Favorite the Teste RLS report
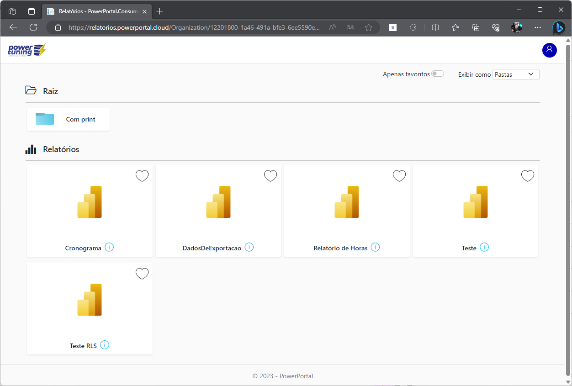The height and width of the screenshot is (386, 572). (142, 274)
